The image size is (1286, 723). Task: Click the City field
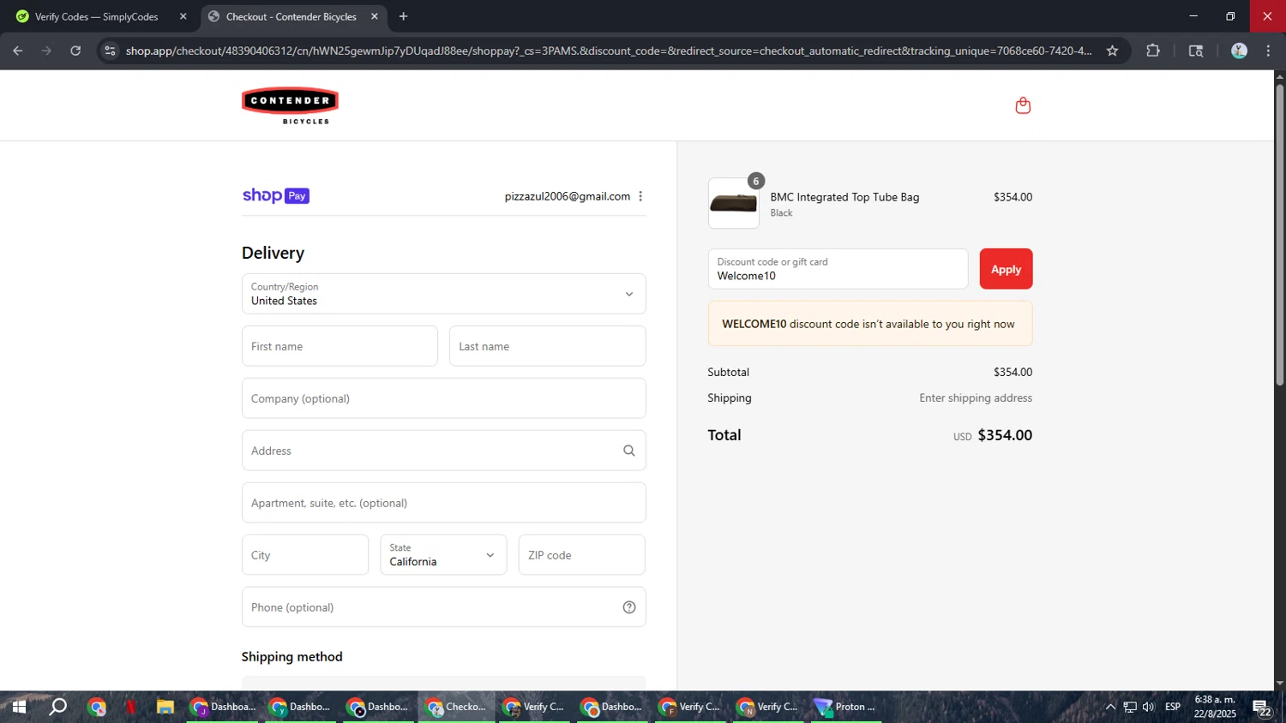[x=305, y=555]
